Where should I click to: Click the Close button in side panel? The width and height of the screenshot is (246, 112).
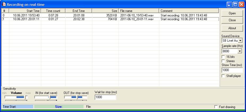pos(232,20)
